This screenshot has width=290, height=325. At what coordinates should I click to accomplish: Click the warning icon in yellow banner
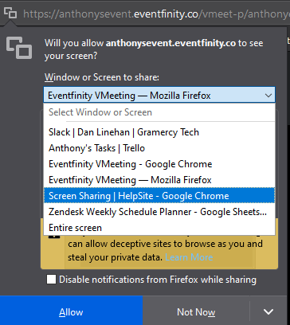pos(54,235)
